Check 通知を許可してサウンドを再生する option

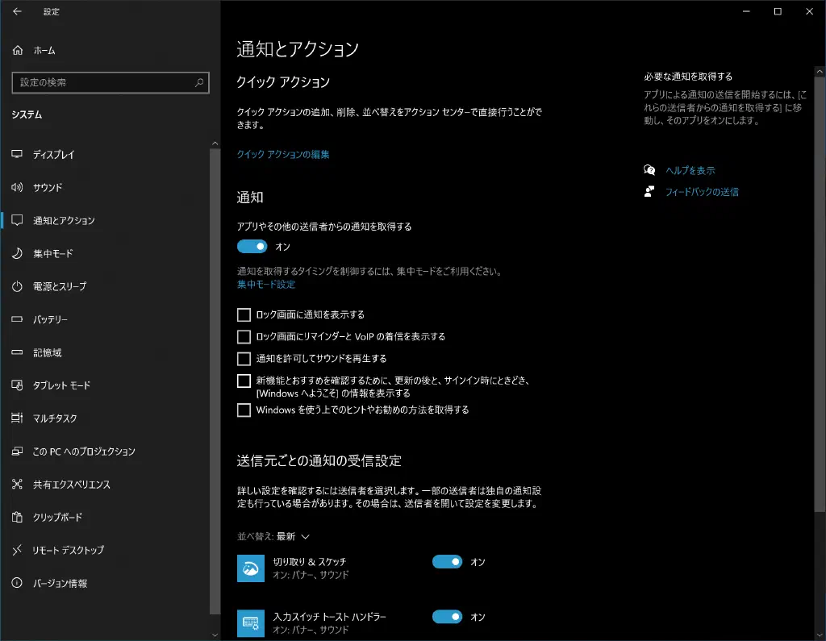pyautogui.click(x=244, y=358)
